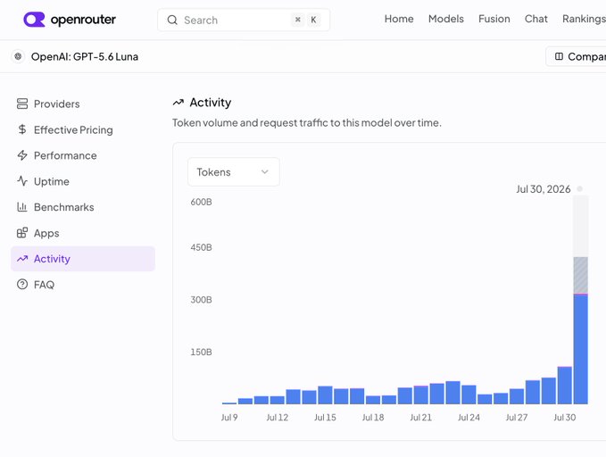
Task: Click the grey dot beside Jul 30, 2026
Action: pyautogui.click(x=580, y=188)
